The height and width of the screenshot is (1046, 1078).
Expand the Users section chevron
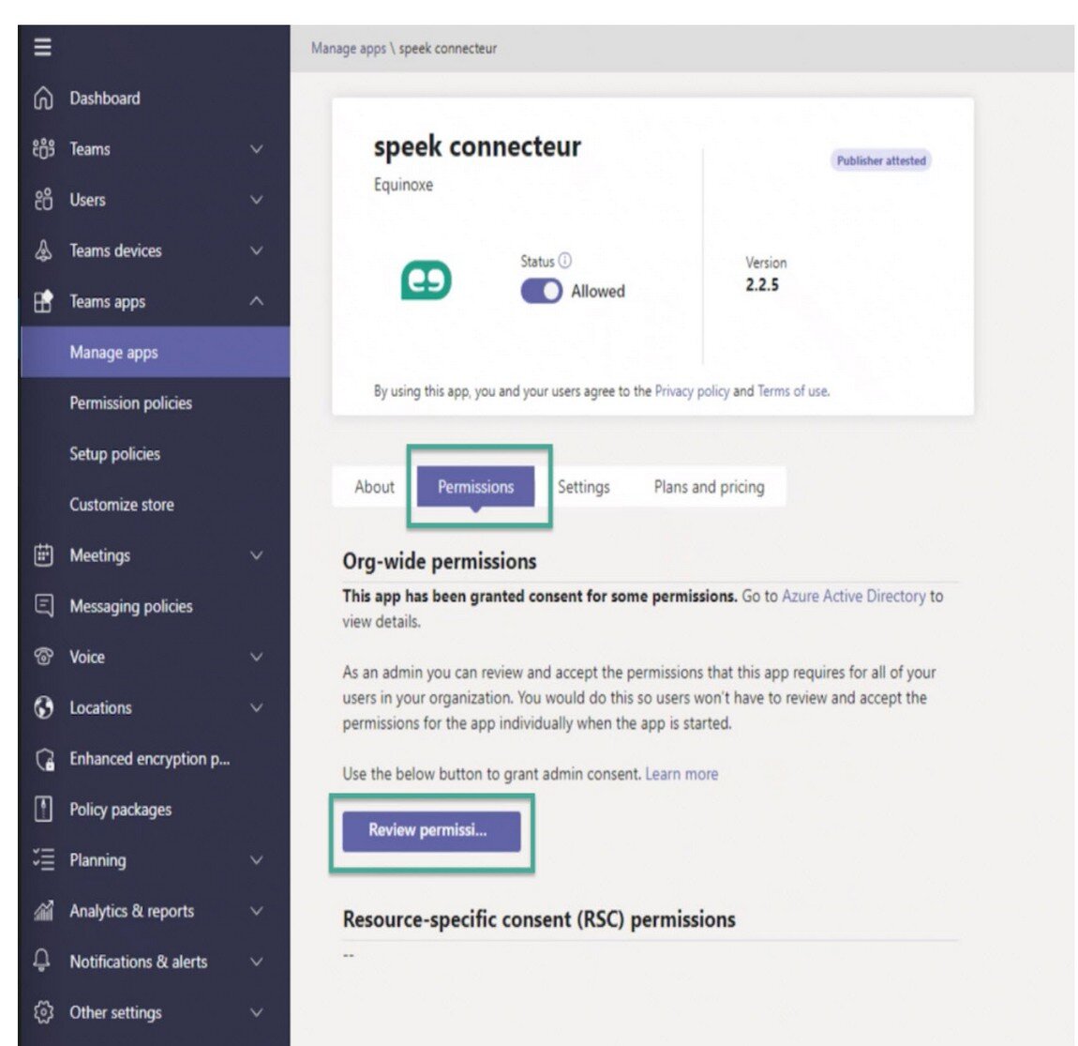coord(257,200)
